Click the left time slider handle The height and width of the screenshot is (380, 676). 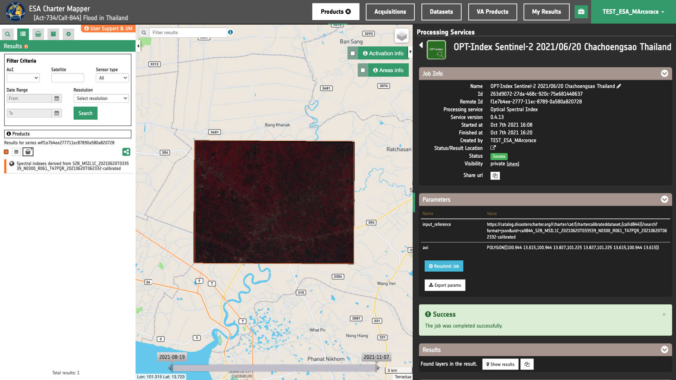171,368
